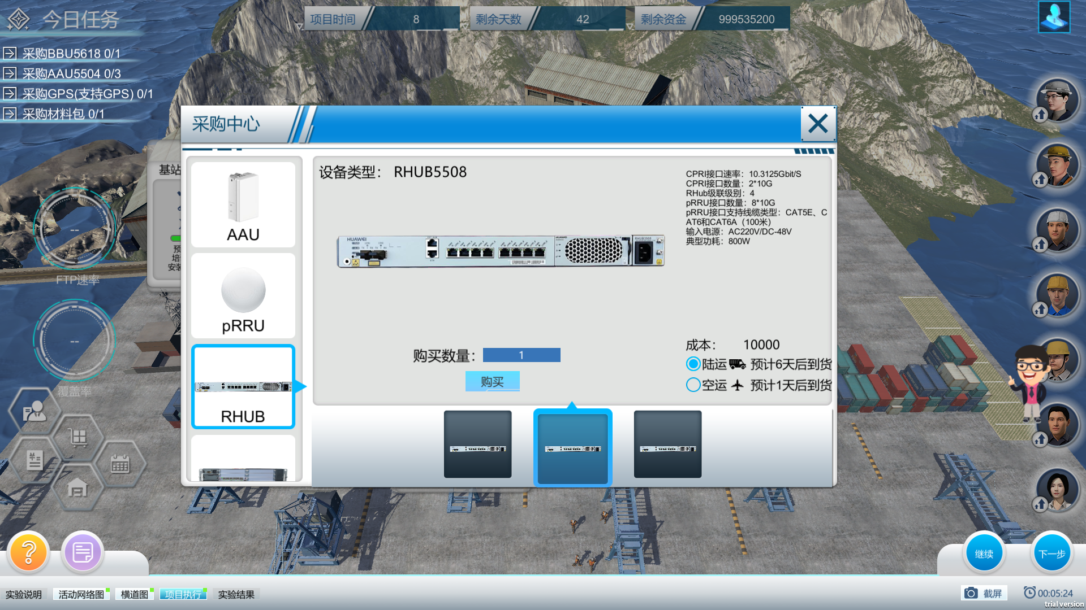Select the third worker with white helmet
Viewport: 1086px width, 610px height.
(1058, 230)
